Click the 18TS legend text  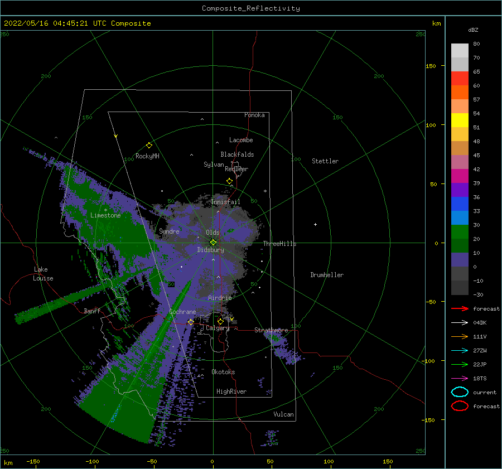tap(480, 379)
